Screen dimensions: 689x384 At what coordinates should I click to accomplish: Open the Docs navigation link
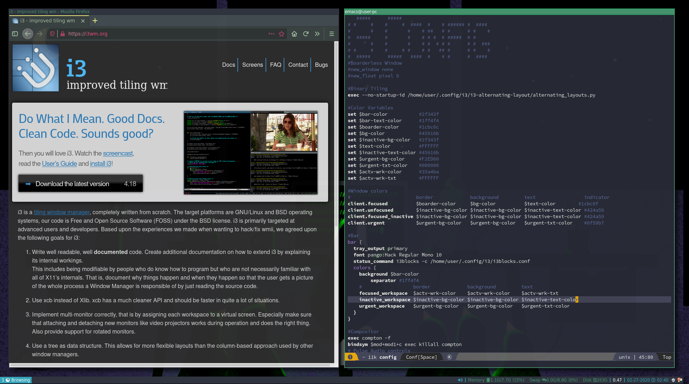tap(228, 65)
